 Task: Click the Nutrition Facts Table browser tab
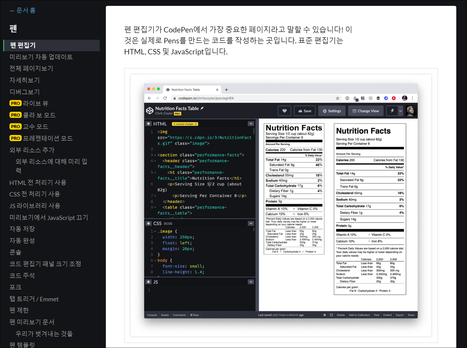tap(192, 90)
